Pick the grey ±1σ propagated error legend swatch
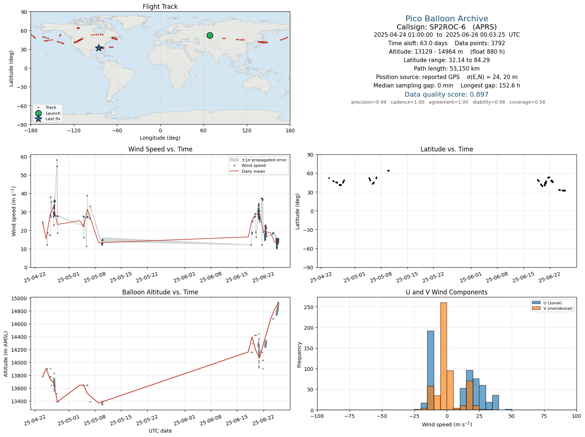 234,160
